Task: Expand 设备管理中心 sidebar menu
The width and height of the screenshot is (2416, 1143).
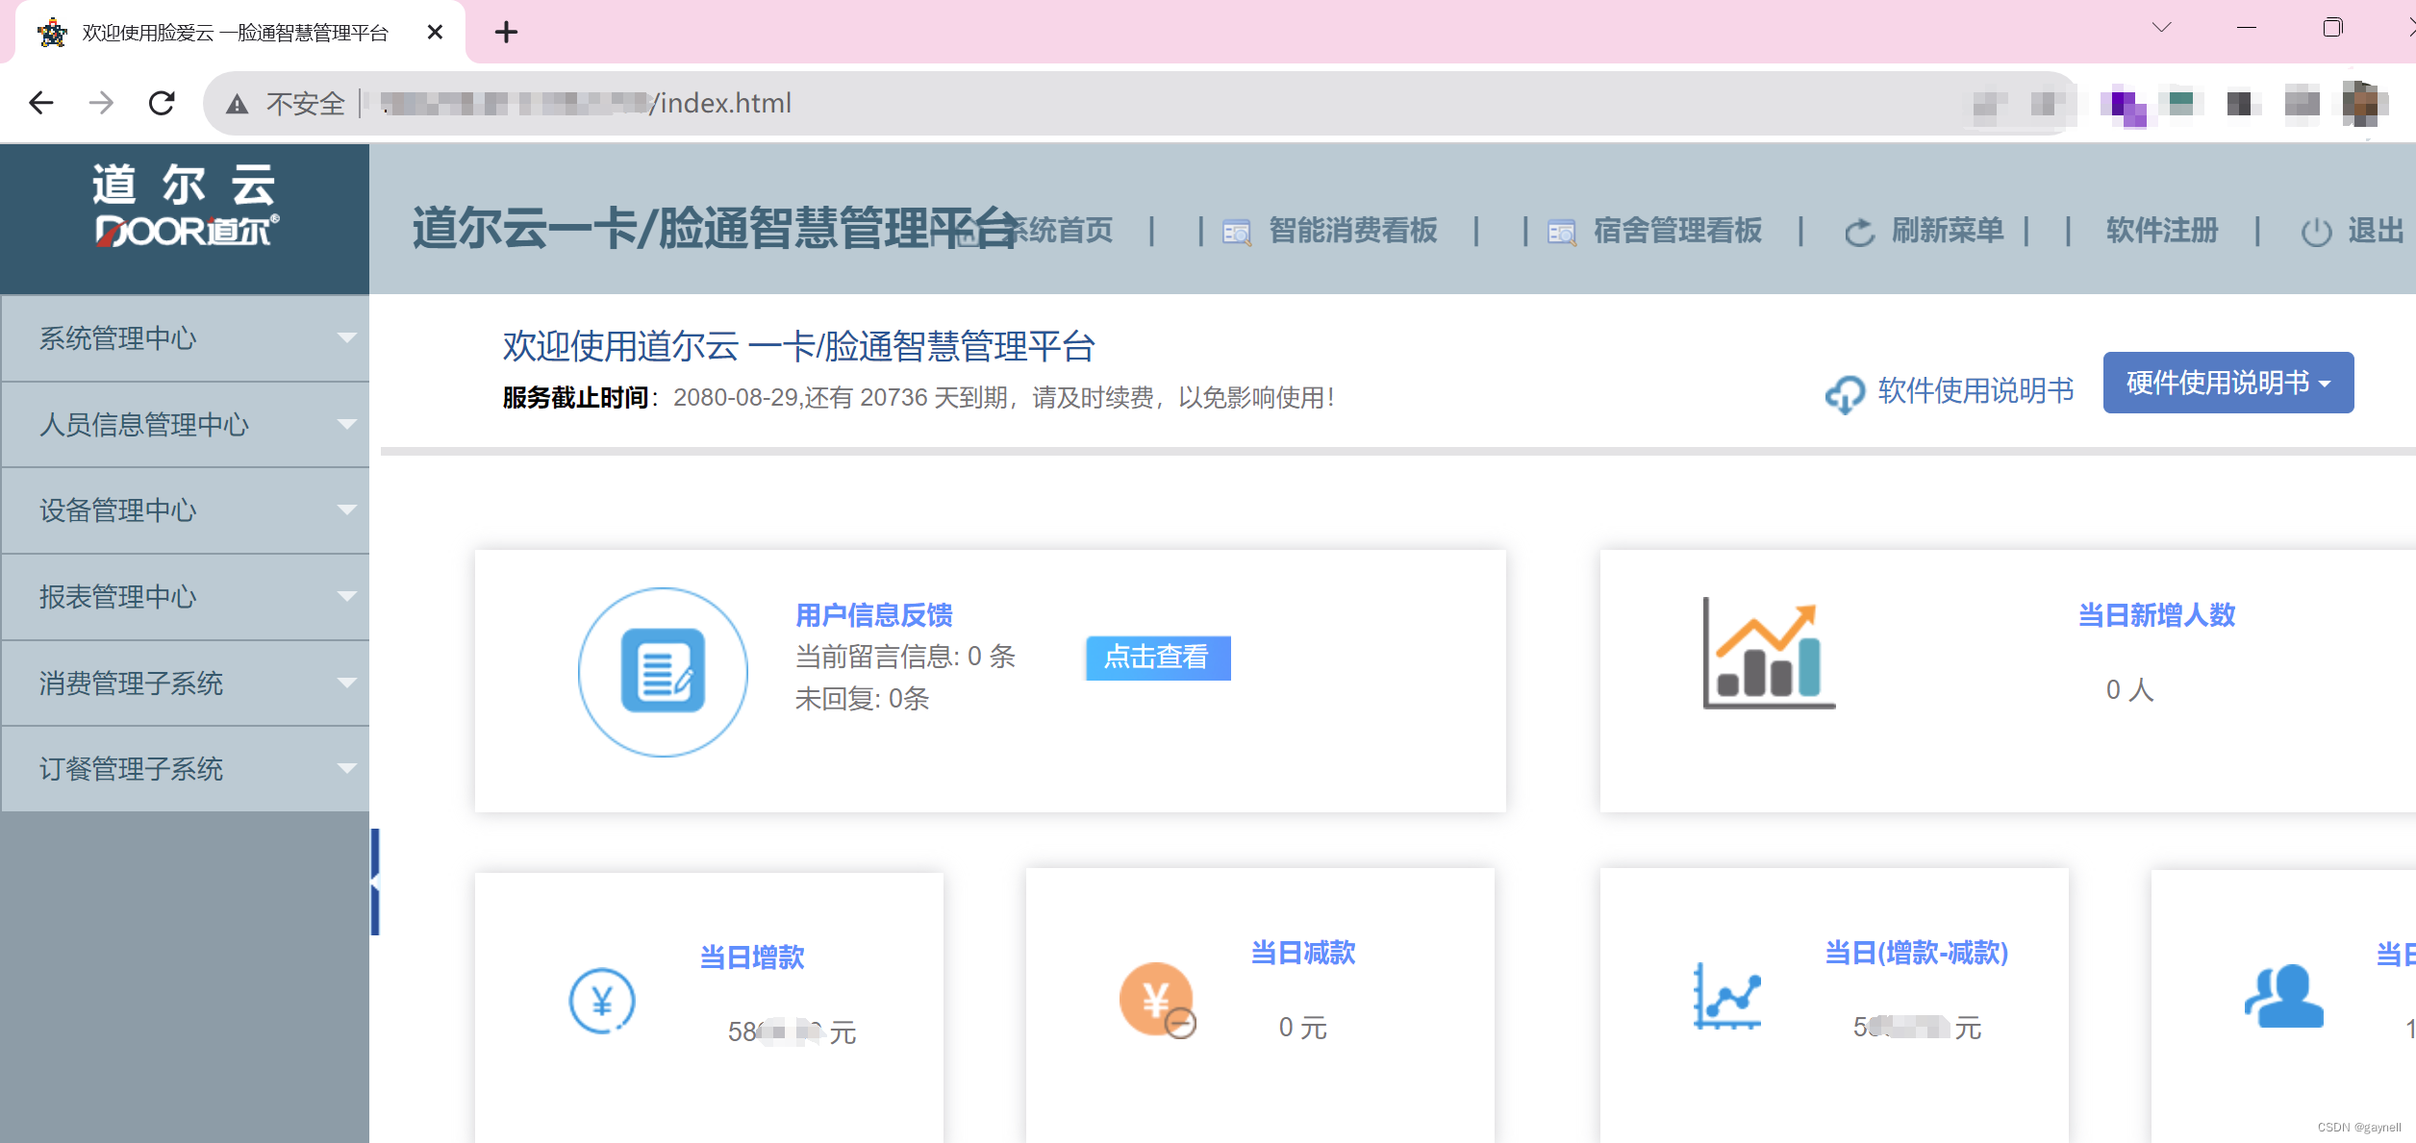Action: (185, 510)
